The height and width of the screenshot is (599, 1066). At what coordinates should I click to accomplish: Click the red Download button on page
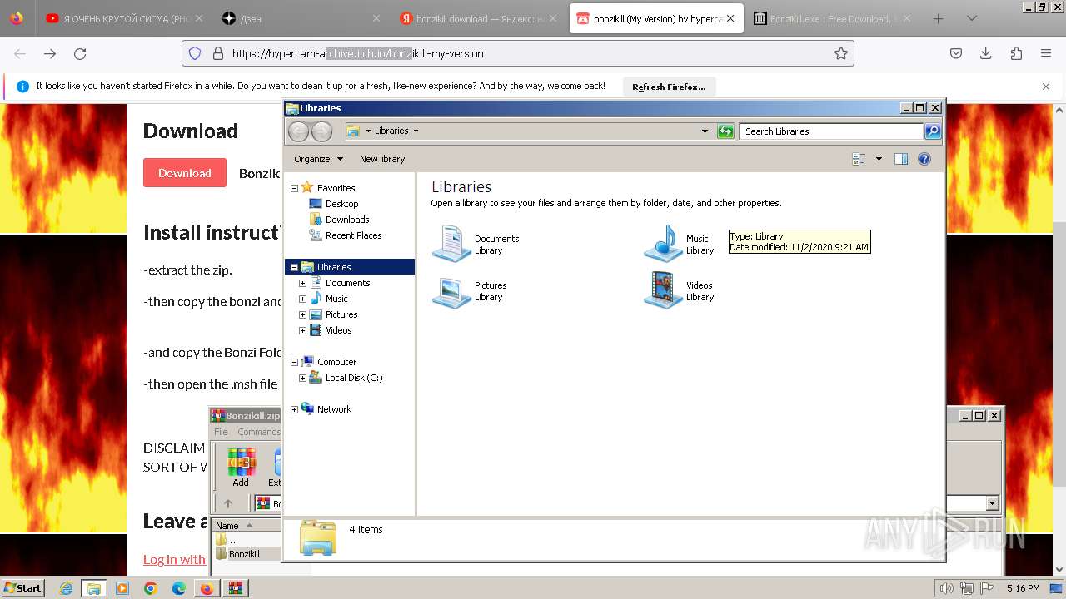pos(185,173)
